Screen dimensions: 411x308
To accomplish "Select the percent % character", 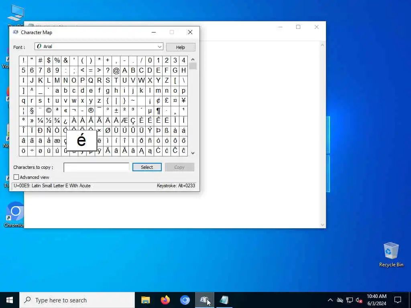I will tap(57, 61).
